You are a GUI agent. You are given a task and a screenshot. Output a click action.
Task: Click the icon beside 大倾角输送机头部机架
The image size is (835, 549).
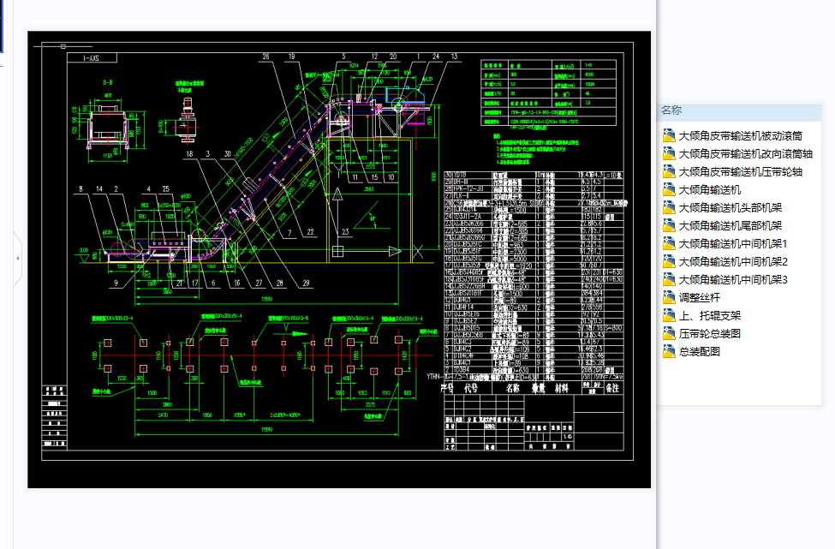click(669, 207)
